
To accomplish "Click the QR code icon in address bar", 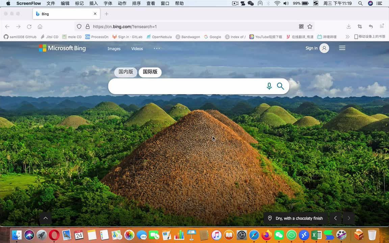I will (301, 27).
